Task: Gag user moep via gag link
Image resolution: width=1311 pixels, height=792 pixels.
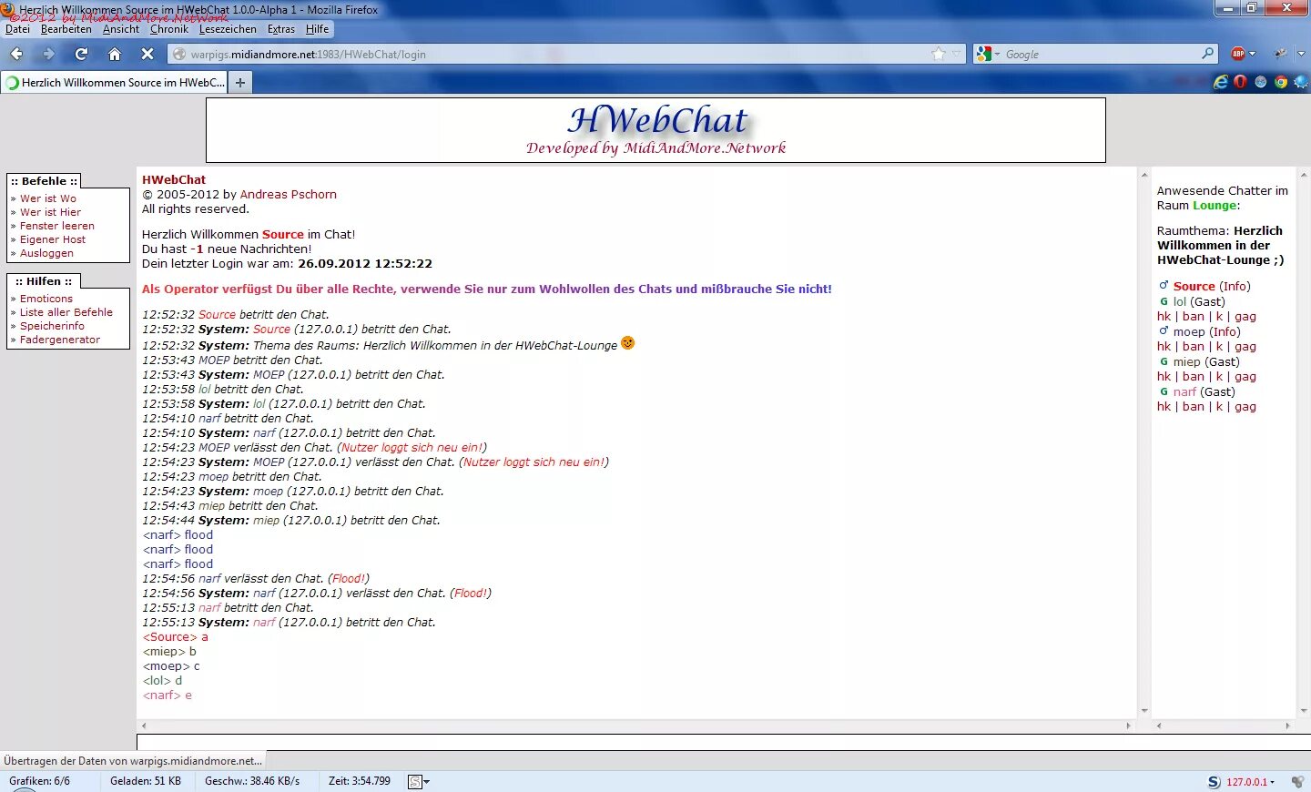Action: point(1245,347)
